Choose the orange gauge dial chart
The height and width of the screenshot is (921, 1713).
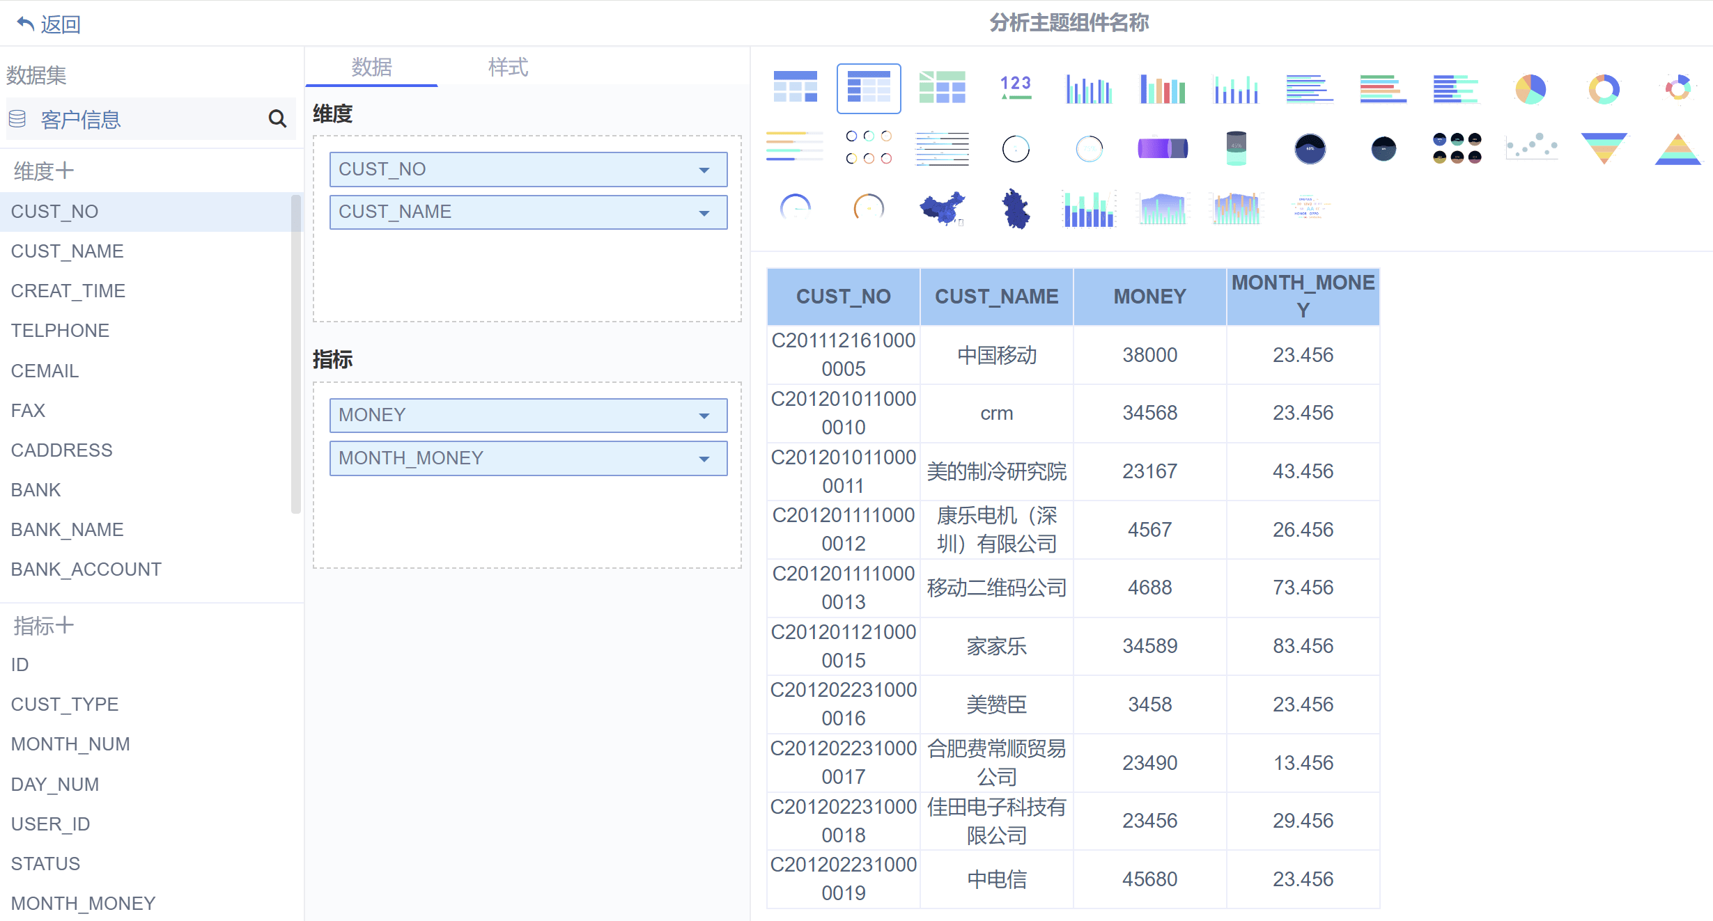point(869,207)
